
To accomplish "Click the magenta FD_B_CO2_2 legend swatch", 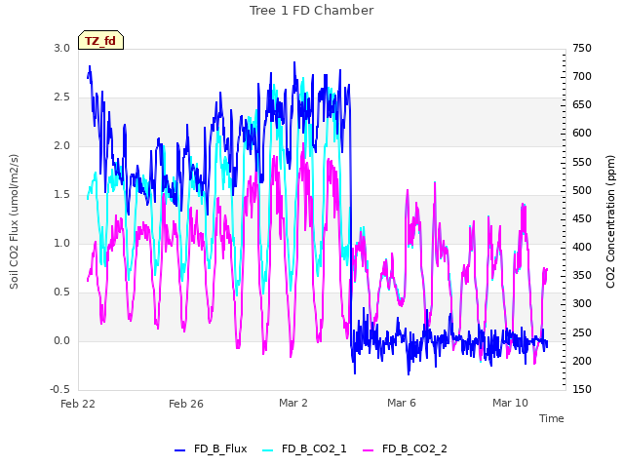I will (x=369, y=450).
